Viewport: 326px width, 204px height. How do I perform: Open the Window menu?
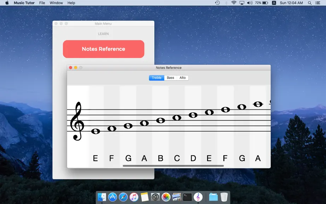coord(56,3)
